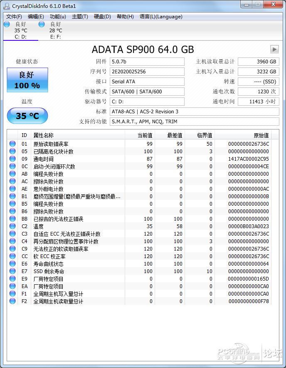Select the 已隔离老化块计数 row name
286x368 pixels.
point(54,152)
